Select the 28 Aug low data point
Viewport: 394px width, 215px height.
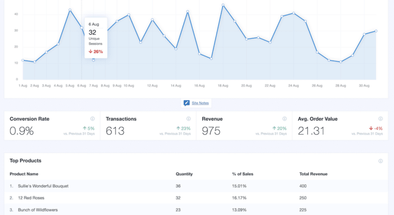click(341, 62)
